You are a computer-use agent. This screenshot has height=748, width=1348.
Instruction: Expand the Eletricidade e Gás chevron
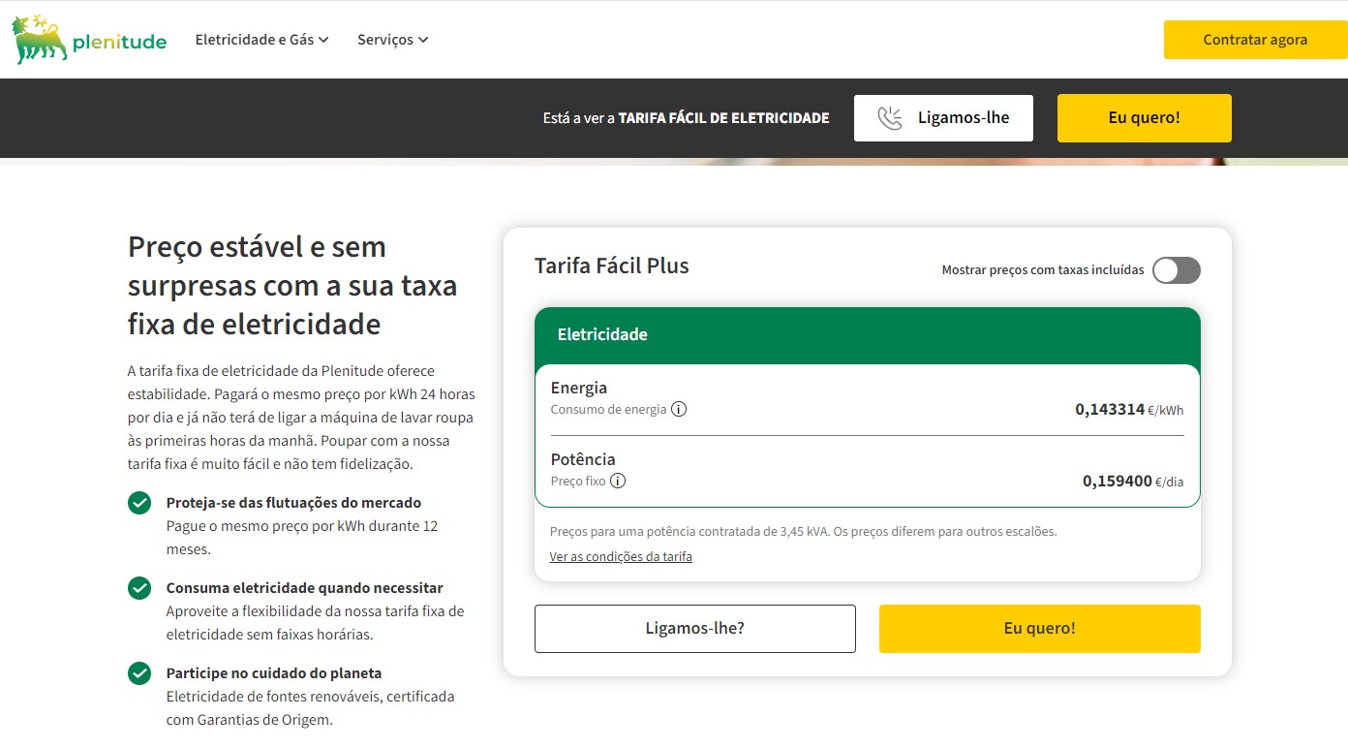323,40
